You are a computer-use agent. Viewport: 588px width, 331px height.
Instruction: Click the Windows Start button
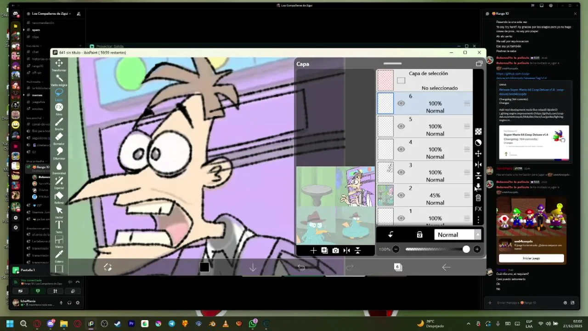click(x=10, y=324)
